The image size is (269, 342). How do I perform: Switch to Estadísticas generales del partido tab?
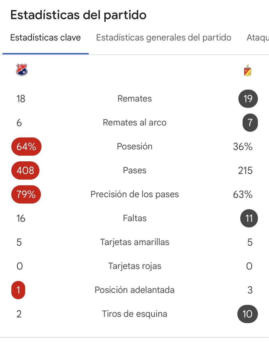point(164,37)
